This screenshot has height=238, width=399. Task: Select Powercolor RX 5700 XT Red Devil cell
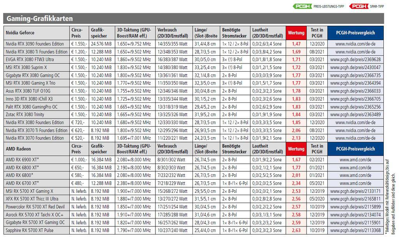(37, 207)
